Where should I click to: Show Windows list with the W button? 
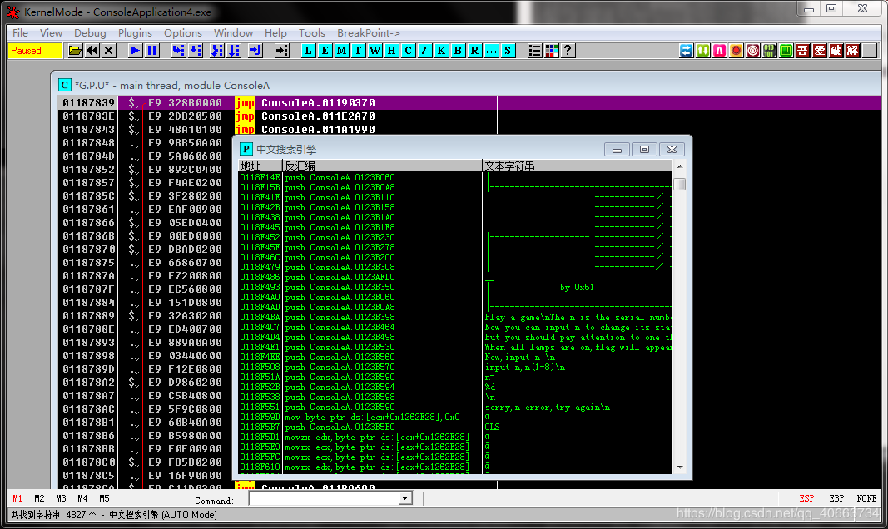point(375,51)
